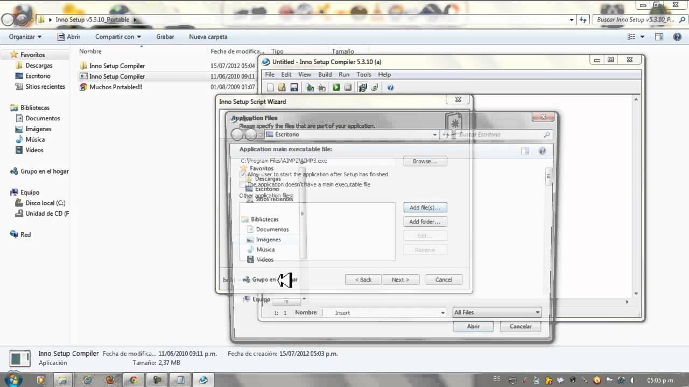The height and width of the screenshot is (387, 689).
Task: Select Escritorio in Explorer Favoritos
Action: pos(38,76)
